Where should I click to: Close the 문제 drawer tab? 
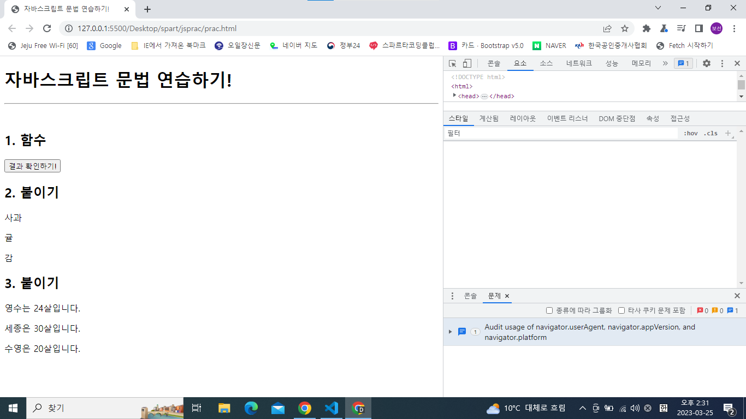(507, 296)
